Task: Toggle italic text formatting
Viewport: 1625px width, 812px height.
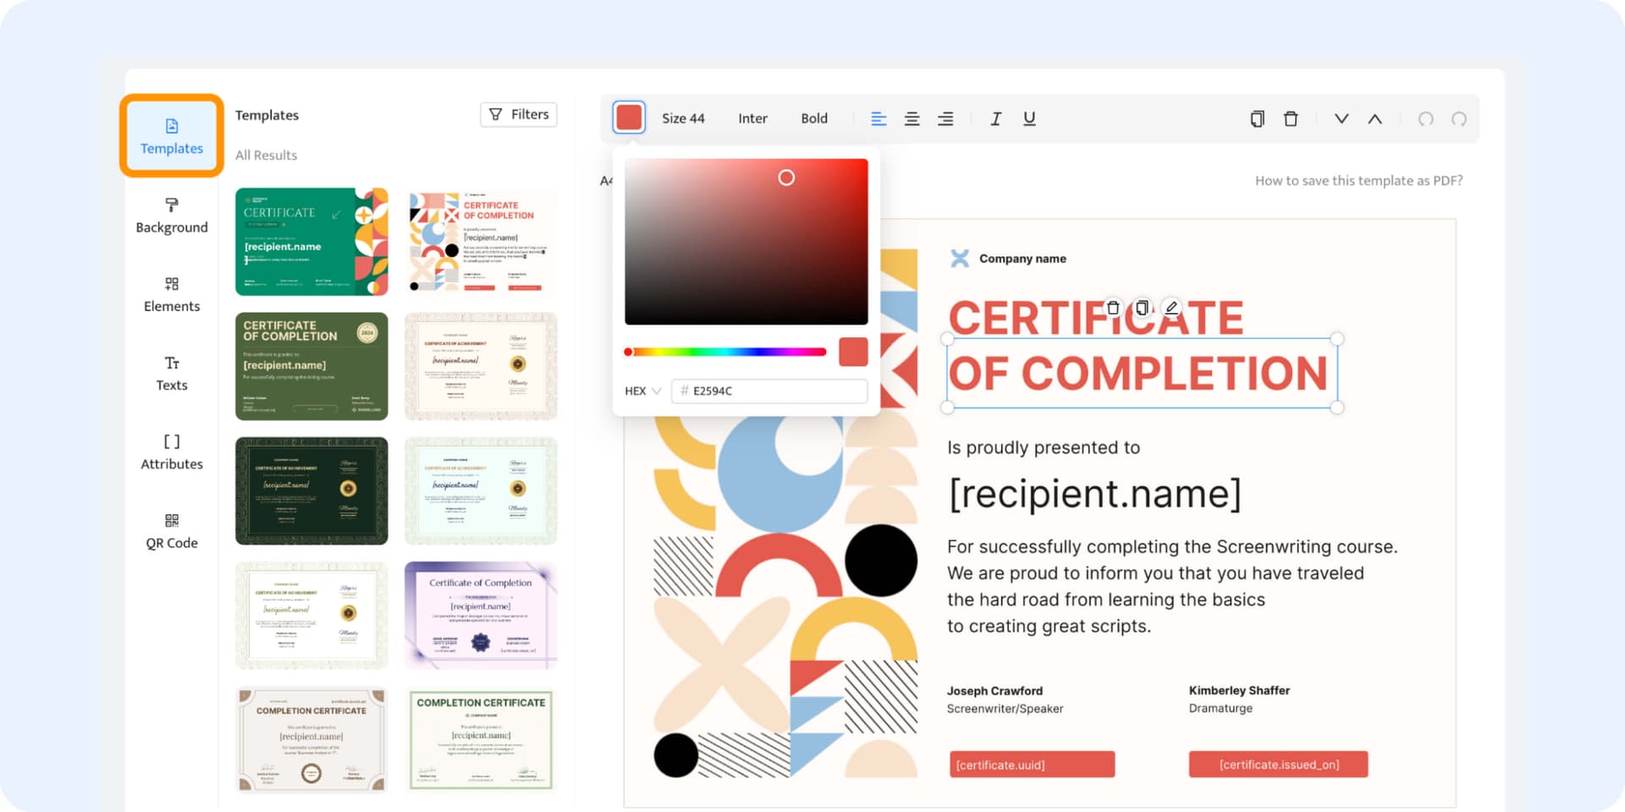Action: tap(996, 119)
